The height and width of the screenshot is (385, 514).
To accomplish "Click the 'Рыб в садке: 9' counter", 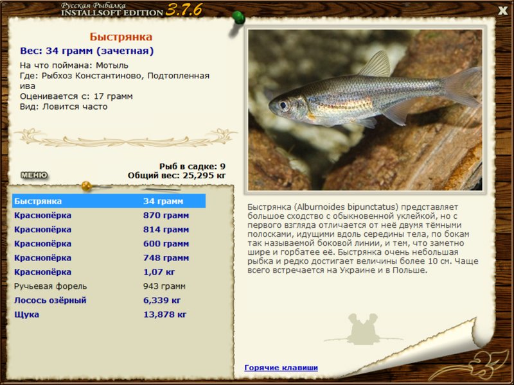I will [x=192, y=166].
